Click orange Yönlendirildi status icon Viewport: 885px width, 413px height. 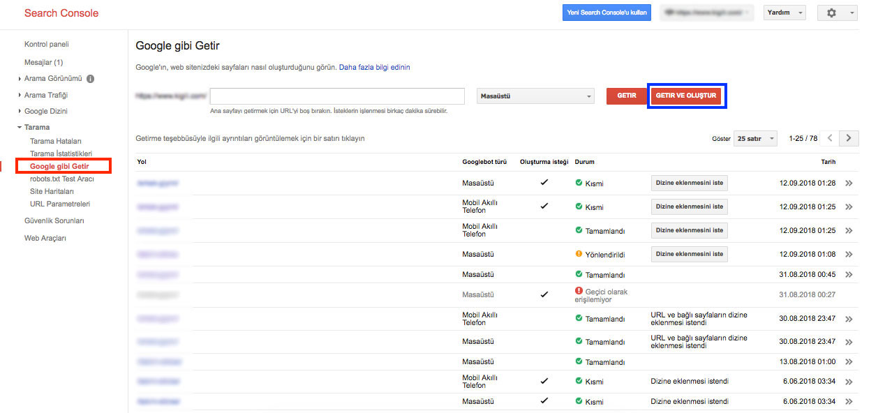pyautogui.click(x=579, y=254)
